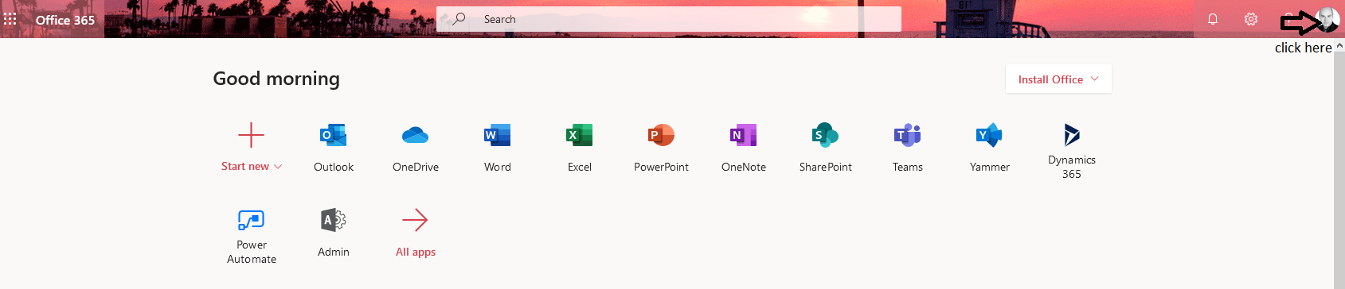Launch the PowerPoint app
This screenshot has height=289, width=1345.
point(661,148)
